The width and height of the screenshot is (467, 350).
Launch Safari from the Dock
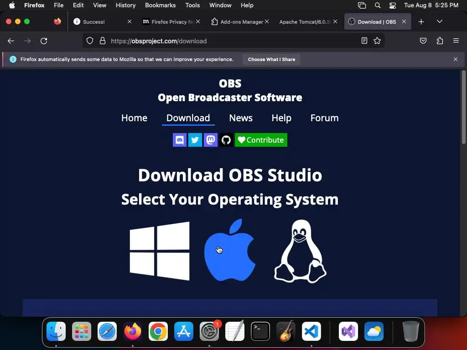point(107,331)
